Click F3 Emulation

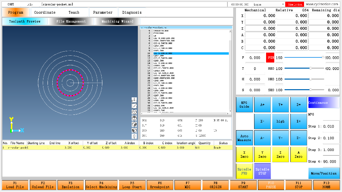click(70, 185)
